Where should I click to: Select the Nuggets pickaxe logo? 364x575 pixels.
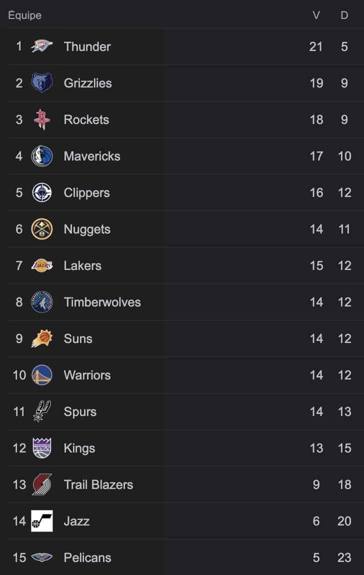tap(42, 229)
